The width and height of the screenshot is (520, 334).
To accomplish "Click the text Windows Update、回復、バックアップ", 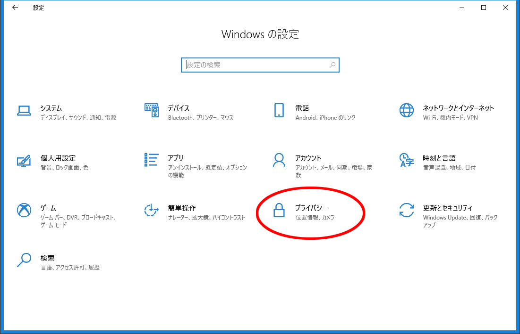I will [x=460, y=221].
